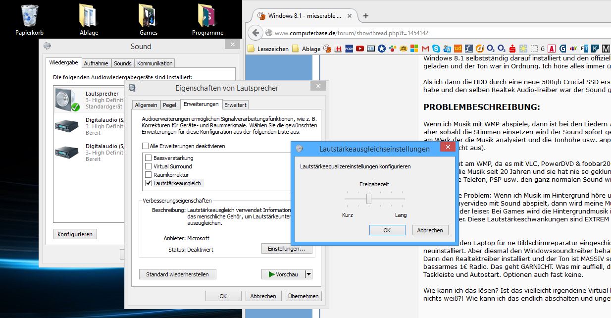Click Abbrechen in Lautstärkeausgleichseinstellungen dialog
The height and width of the screenshot is (318, 611).
[x=430, y=230]
